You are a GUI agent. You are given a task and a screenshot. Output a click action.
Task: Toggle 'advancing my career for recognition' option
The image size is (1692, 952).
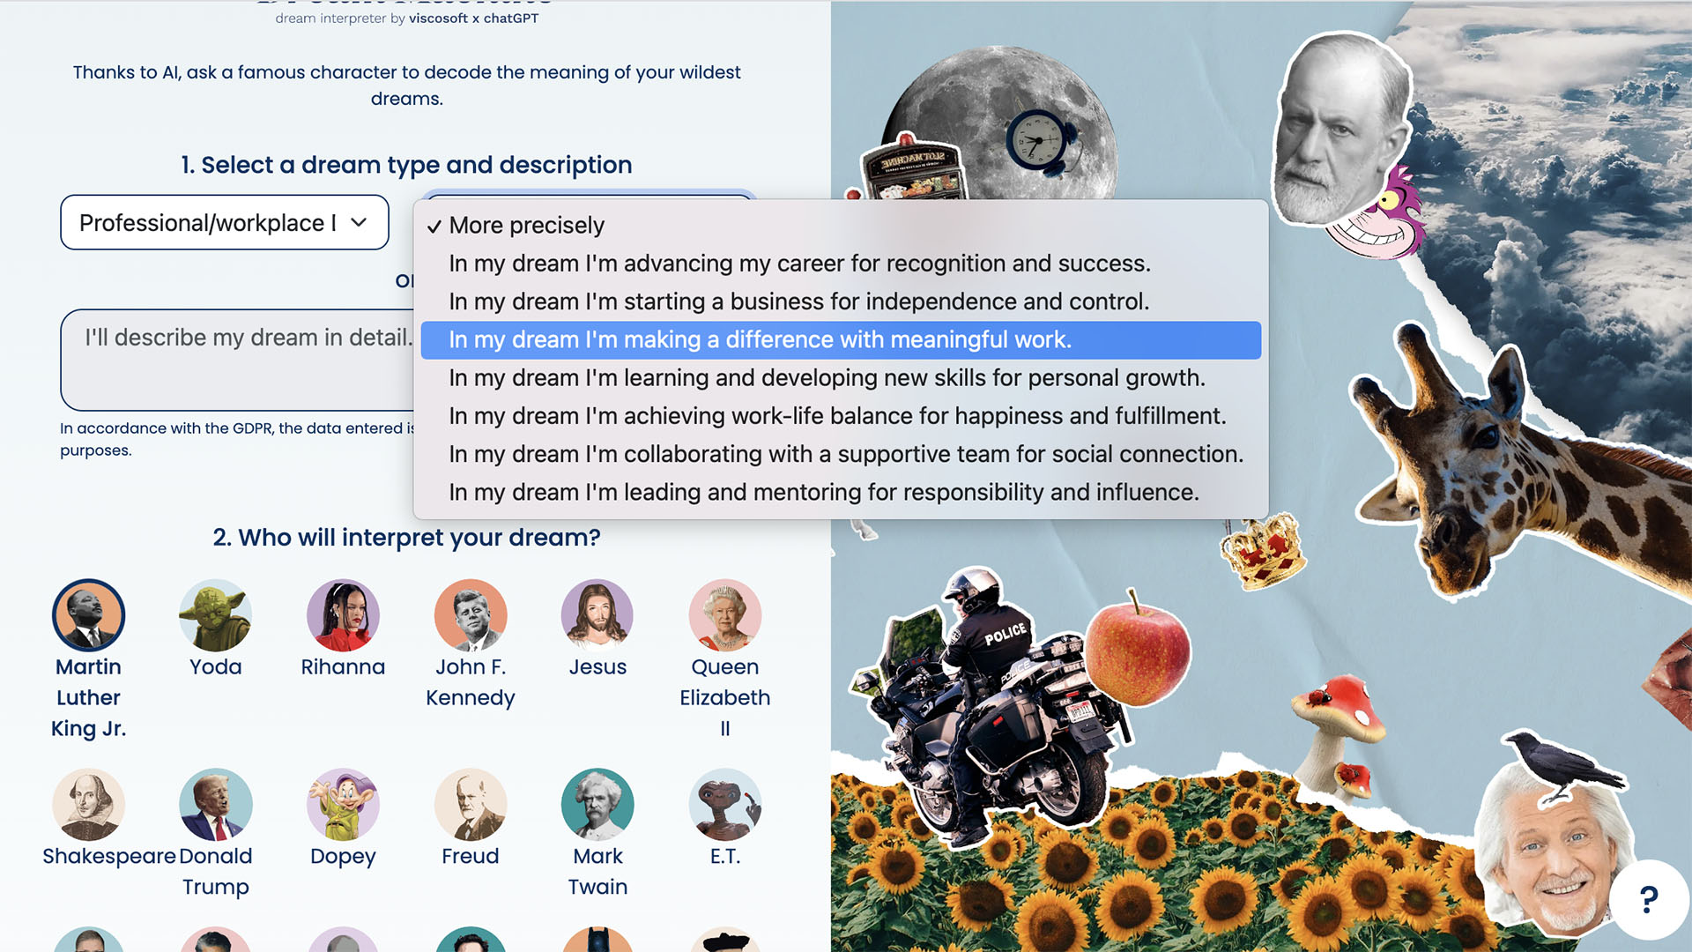click(799, 264)
